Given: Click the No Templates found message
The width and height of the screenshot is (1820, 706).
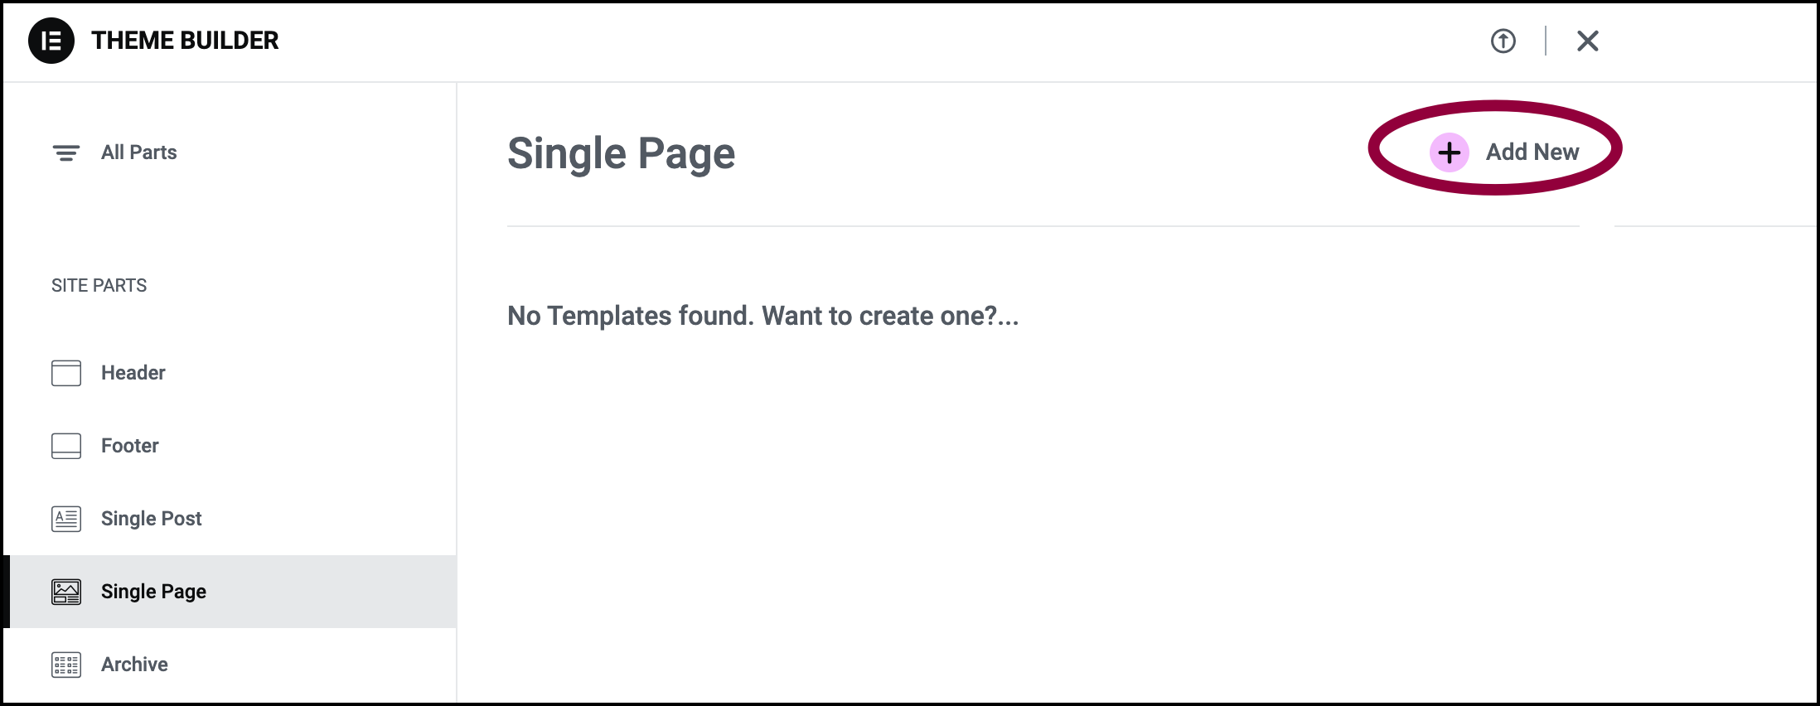Looking at the screenshot, I should pos(762,316).
